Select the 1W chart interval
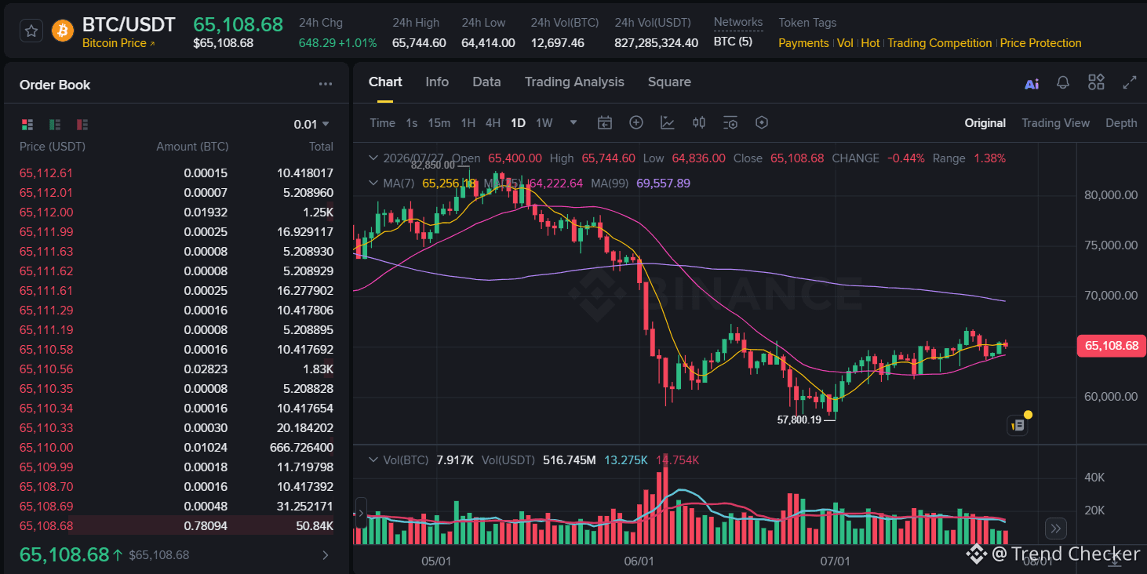This screenshot has height=574, width=1147. [544, 122]
